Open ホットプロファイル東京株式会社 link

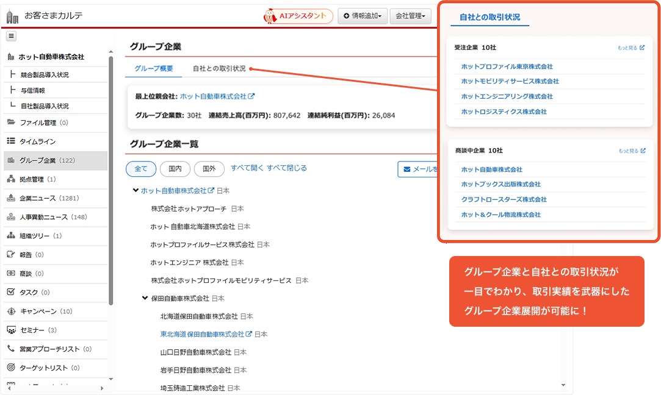pos(507,66)
